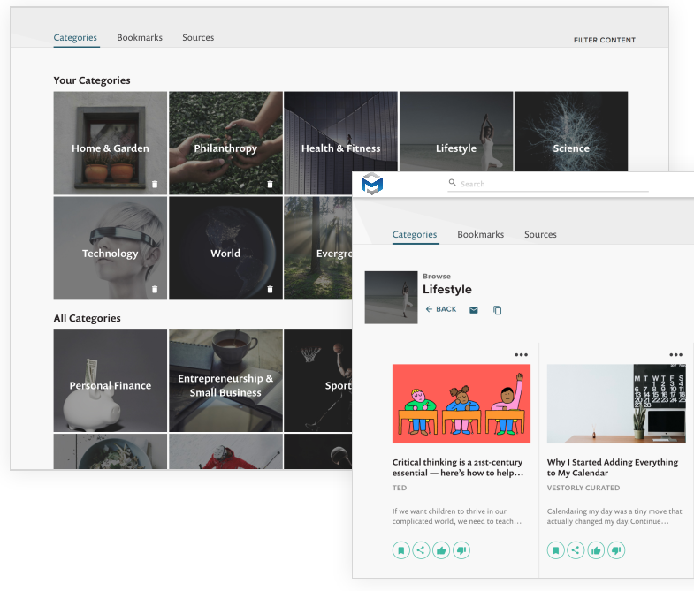Like the Vestorly Curated calendar article
Image resolution: width=694 pixels, height=591 pixels.
(596, 550)
